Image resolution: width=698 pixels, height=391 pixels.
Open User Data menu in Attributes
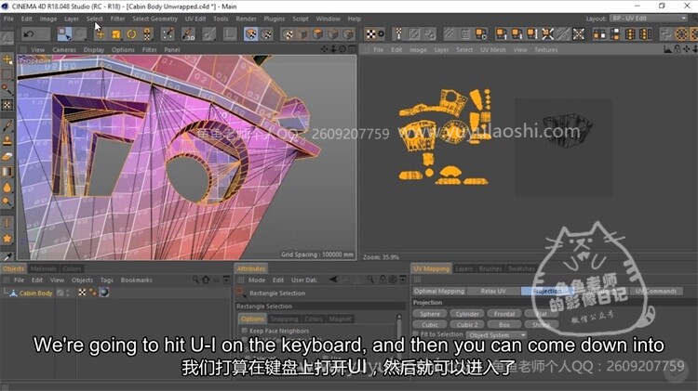point(304,280)
